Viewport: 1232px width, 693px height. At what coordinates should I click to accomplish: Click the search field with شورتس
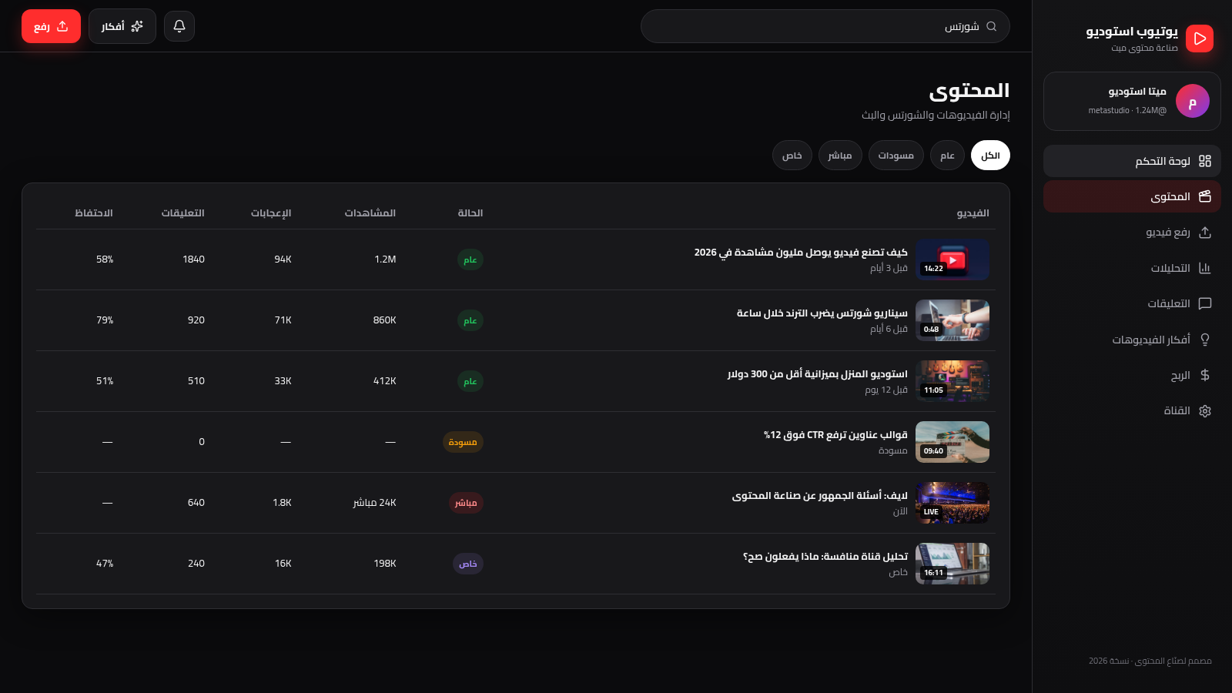coord(825,26)
